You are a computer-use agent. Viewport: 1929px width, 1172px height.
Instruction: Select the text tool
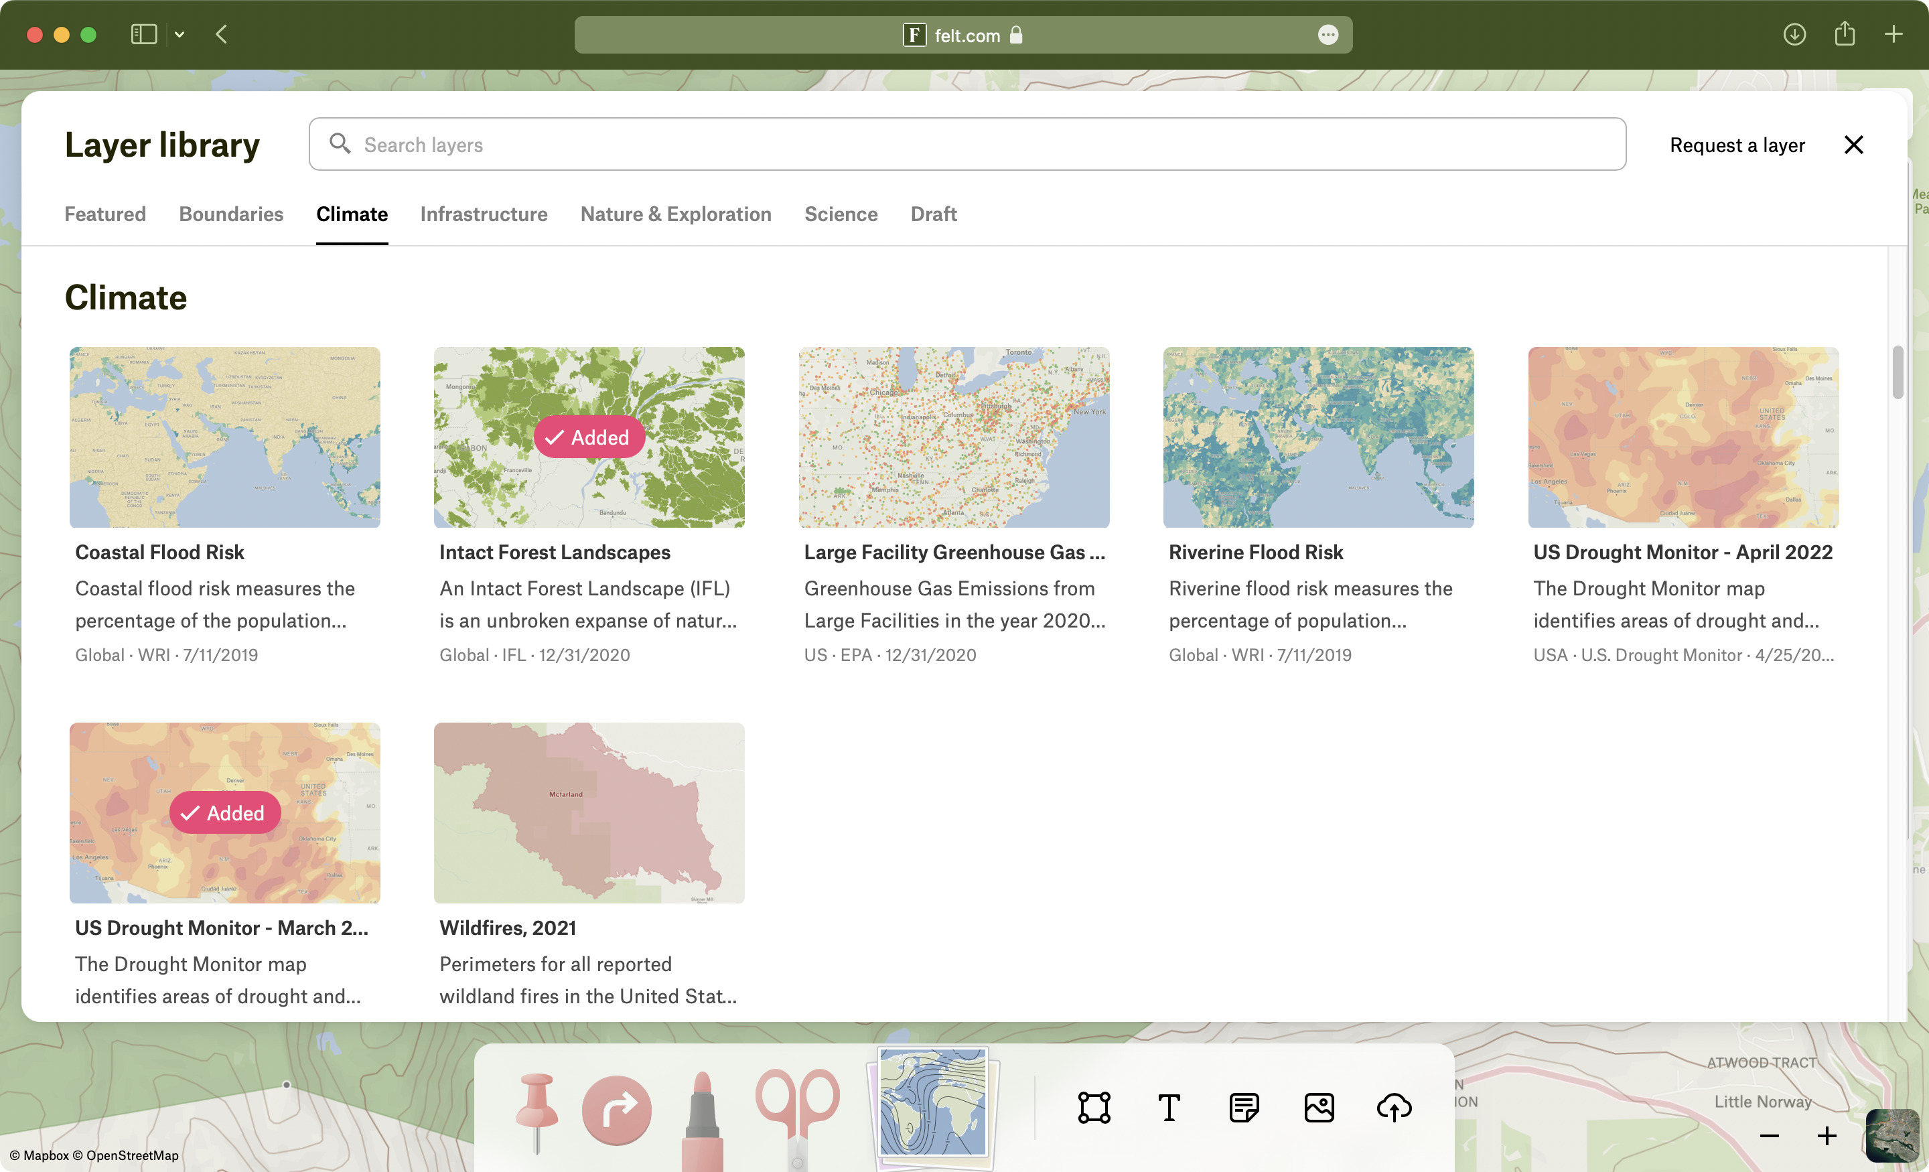click(x=1169, y=1108)
